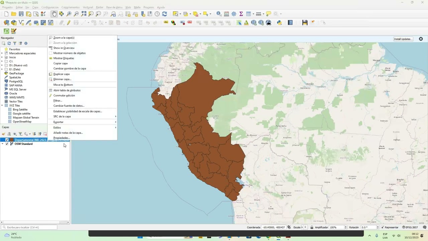The width and height of the screenshot is (428, 241).
Task: Select the map tips speech bubble icon
Action: tap(269, 14)
